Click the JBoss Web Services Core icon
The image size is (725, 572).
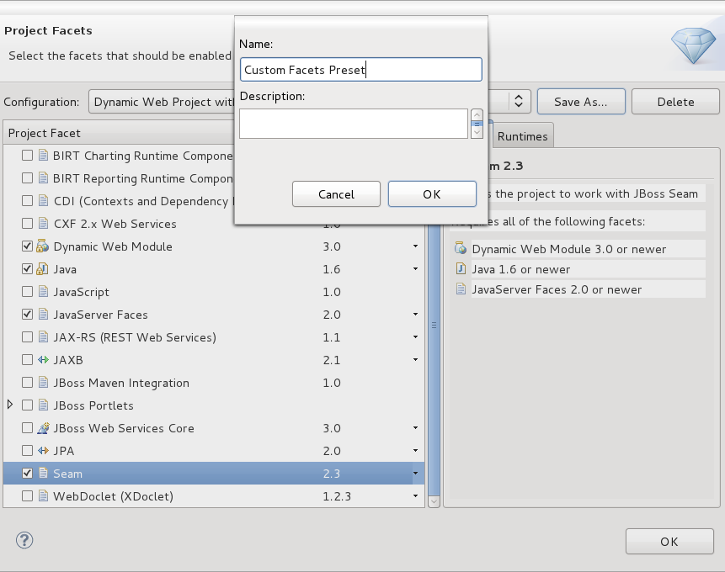43,428
